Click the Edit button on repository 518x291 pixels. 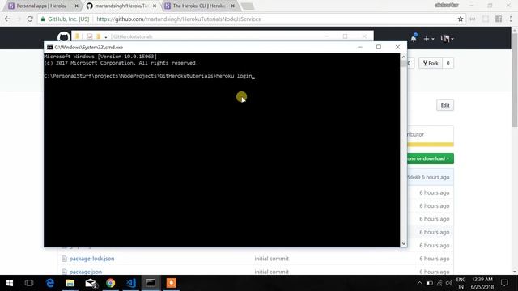pos(444,105)
